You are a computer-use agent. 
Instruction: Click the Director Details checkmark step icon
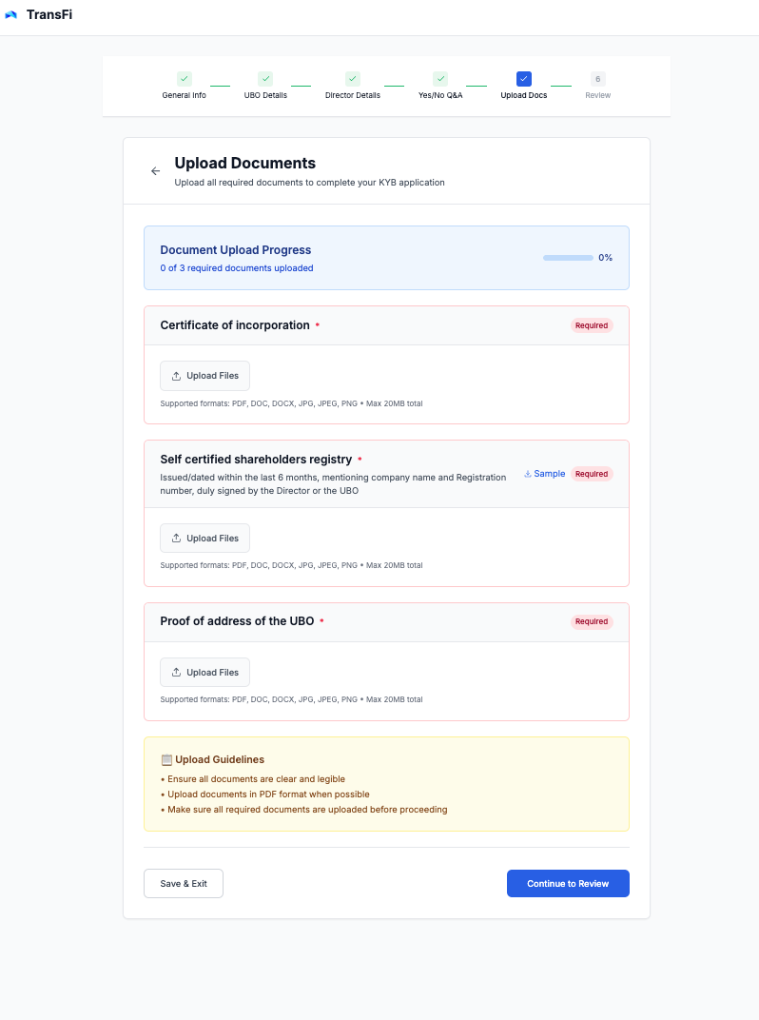pyautogui.click(x=353, y=79)
